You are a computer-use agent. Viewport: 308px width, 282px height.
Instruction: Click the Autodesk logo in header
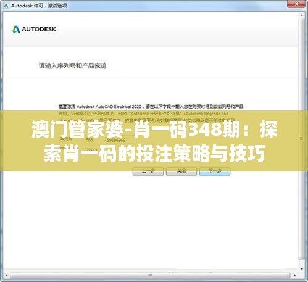coord(34,29)
